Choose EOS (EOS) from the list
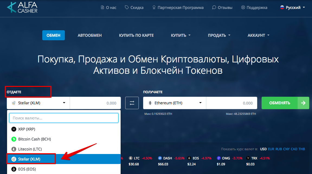Viewport: 312px width, 174px height. 64,169
